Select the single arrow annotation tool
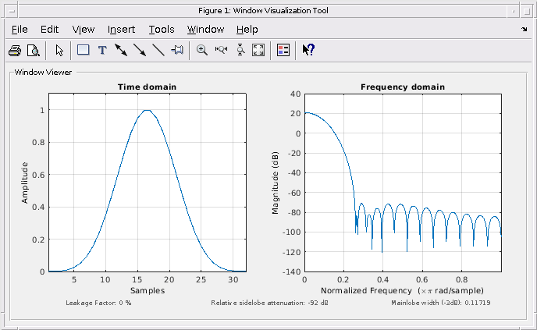This screenshot has width=537, height=330. (140, 50)
